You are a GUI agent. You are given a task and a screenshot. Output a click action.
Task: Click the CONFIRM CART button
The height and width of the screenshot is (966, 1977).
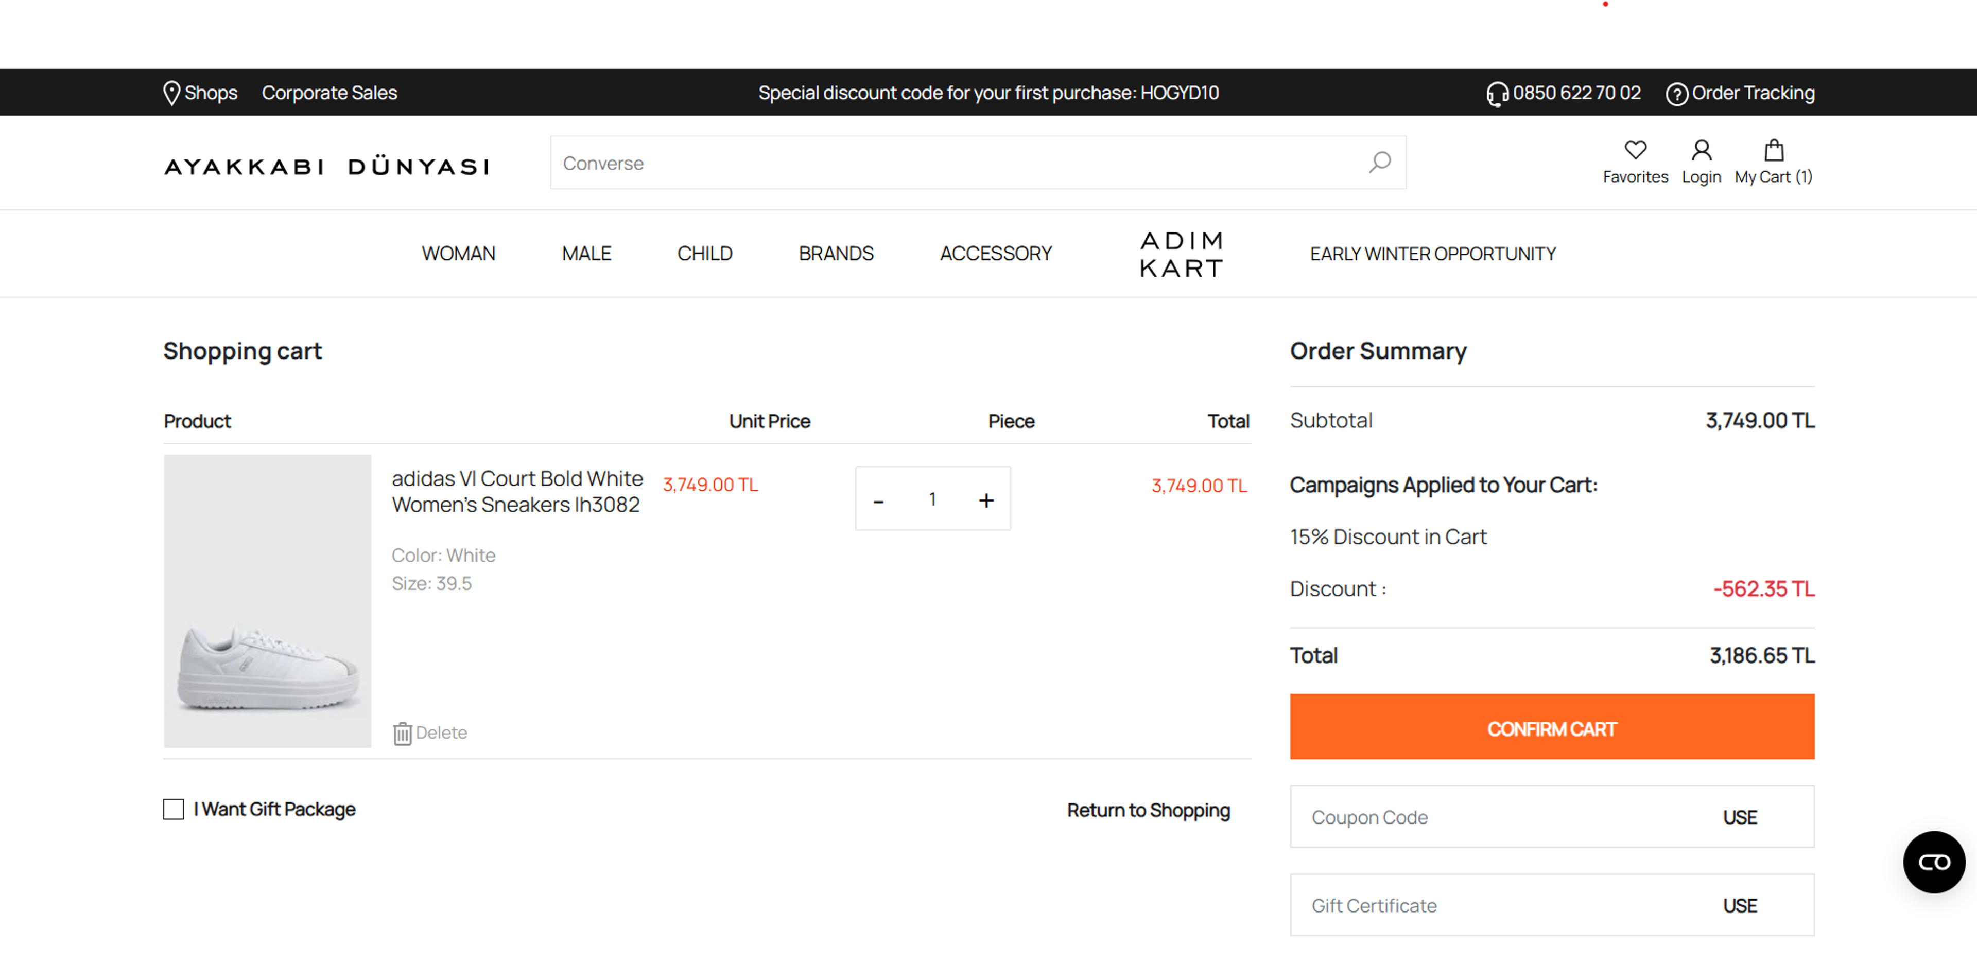(x=1551, y=727)
